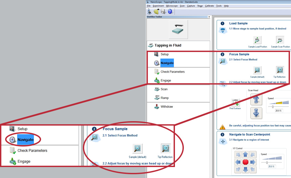Open help via the blue question mark
The width and height of the screenshot is (291, 178).
[x=170, y=11]
